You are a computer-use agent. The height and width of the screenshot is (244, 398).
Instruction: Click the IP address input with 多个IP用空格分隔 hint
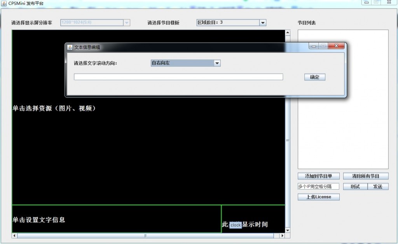pos(318,186)
